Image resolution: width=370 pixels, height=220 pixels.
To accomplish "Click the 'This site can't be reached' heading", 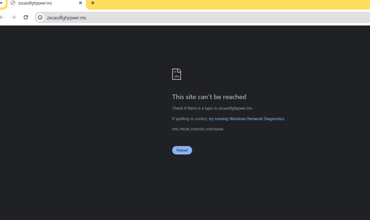I will (209, 97).
